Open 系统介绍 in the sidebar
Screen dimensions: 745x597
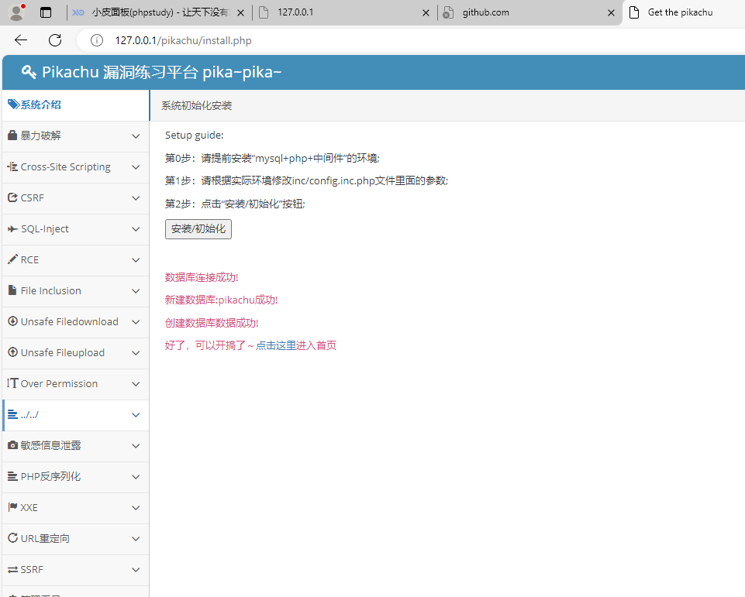pyautogui.click(x=76, y=105)
